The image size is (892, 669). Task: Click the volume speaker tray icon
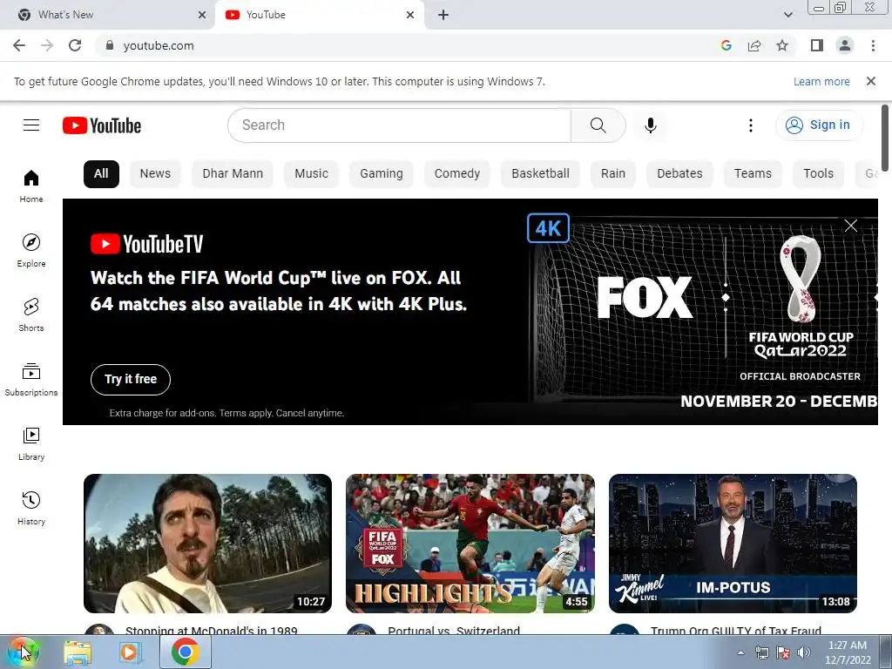tap(804, 652)
